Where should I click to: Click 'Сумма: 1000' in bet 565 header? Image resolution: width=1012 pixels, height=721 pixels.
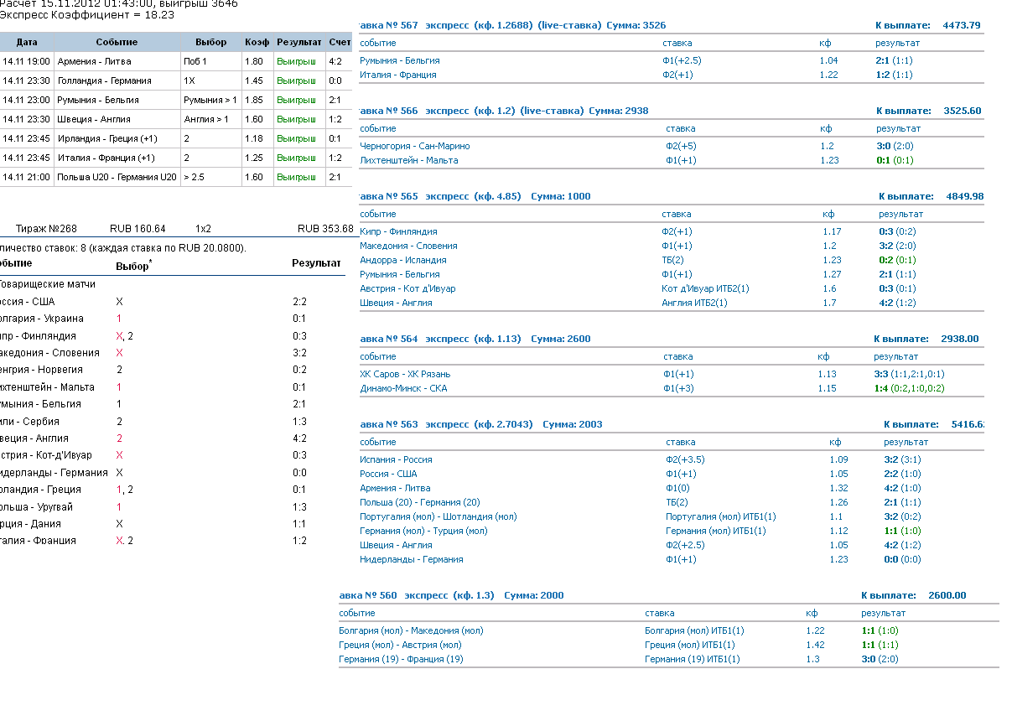[561, 196]
